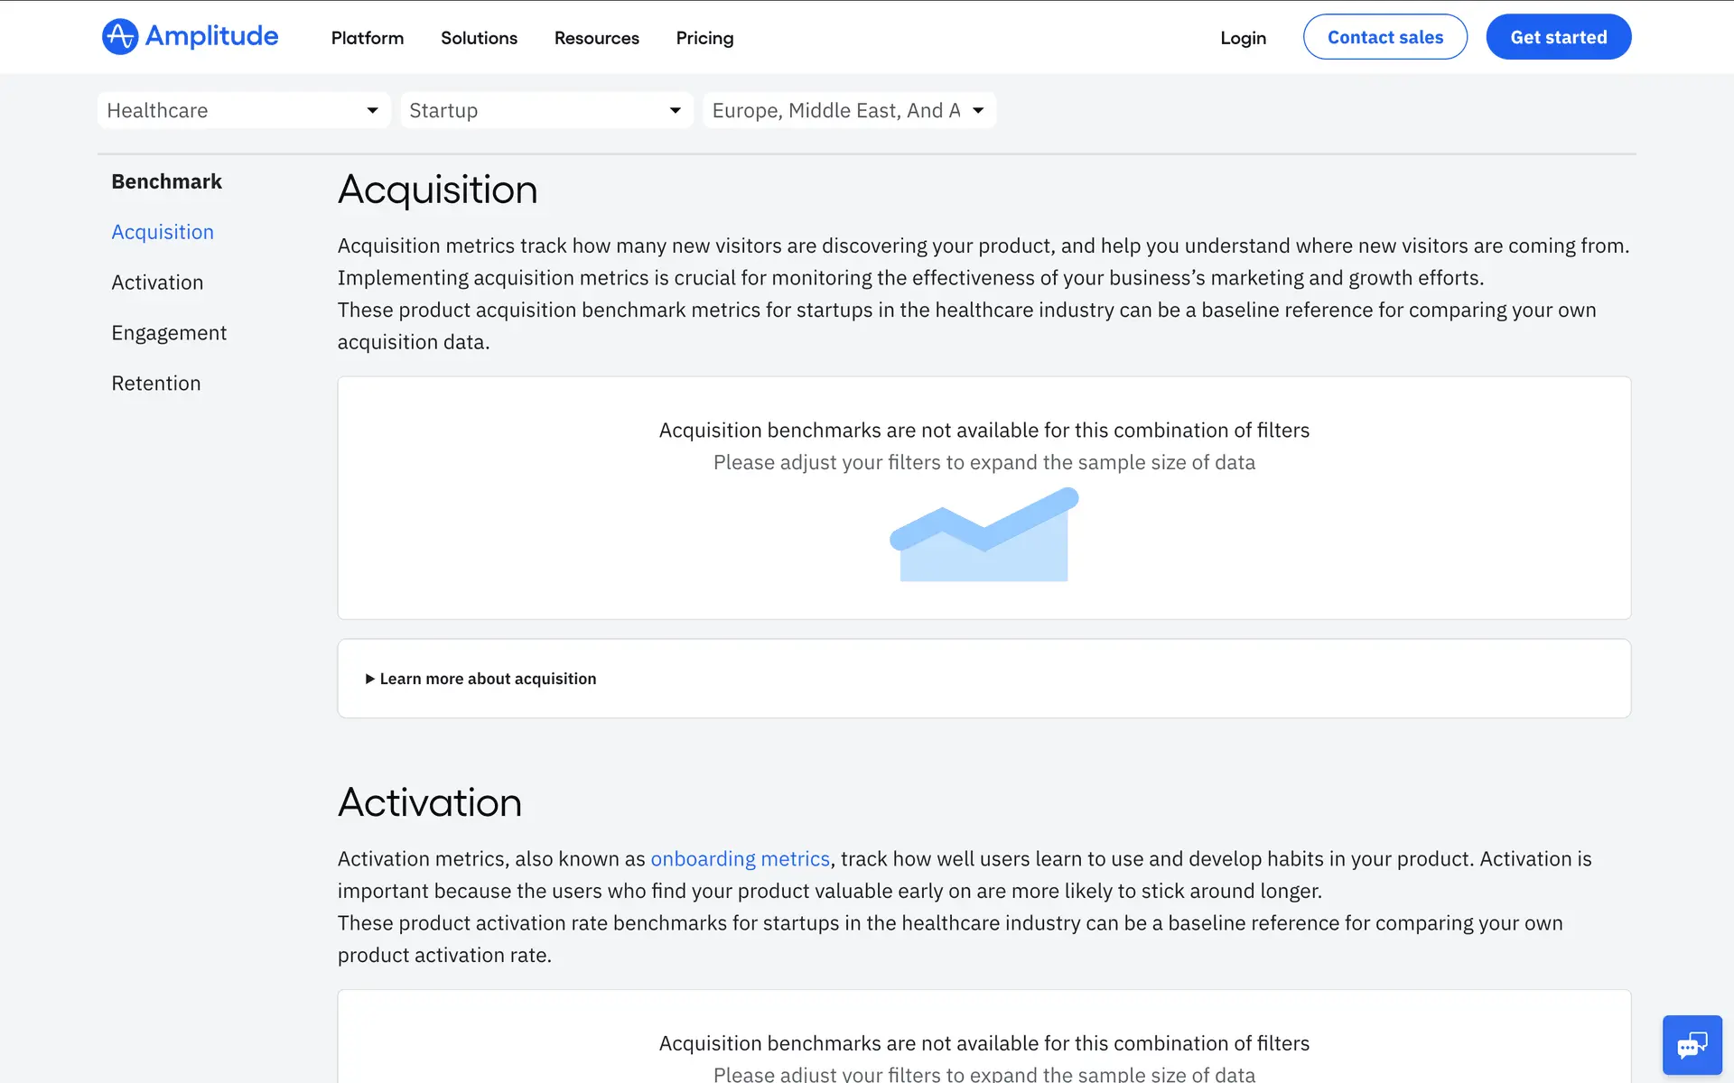
Task: Open the chat support widget icon
Action: 1692,1045
